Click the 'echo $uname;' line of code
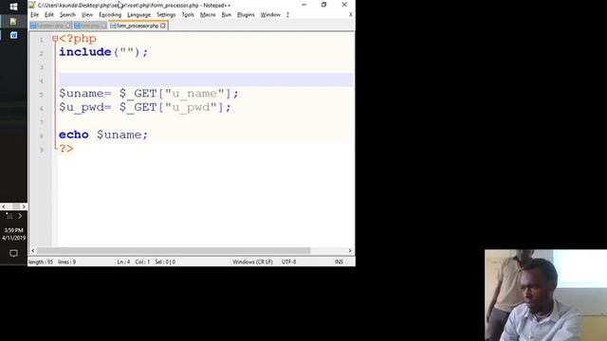The height and width of the screenshot is (341, 607). coord(103,135)
